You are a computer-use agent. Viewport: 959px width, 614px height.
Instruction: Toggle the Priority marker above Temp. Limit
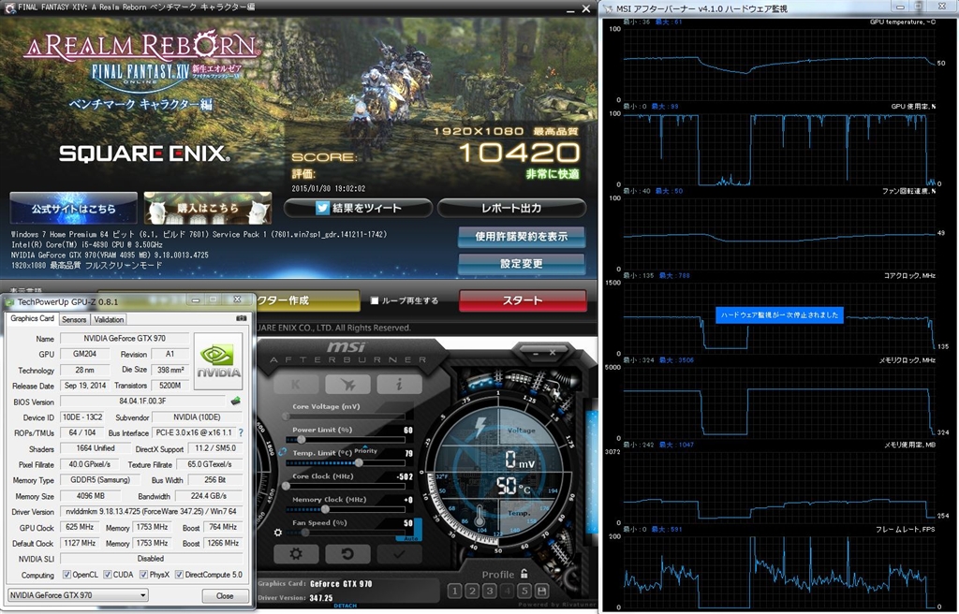(365, 450)
